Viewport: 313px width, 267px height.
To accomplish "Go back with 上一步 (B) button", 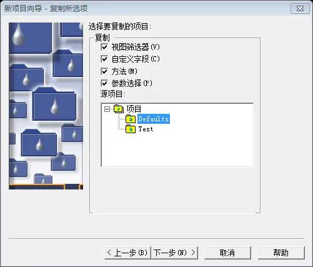I will click(x=127, y=253).
